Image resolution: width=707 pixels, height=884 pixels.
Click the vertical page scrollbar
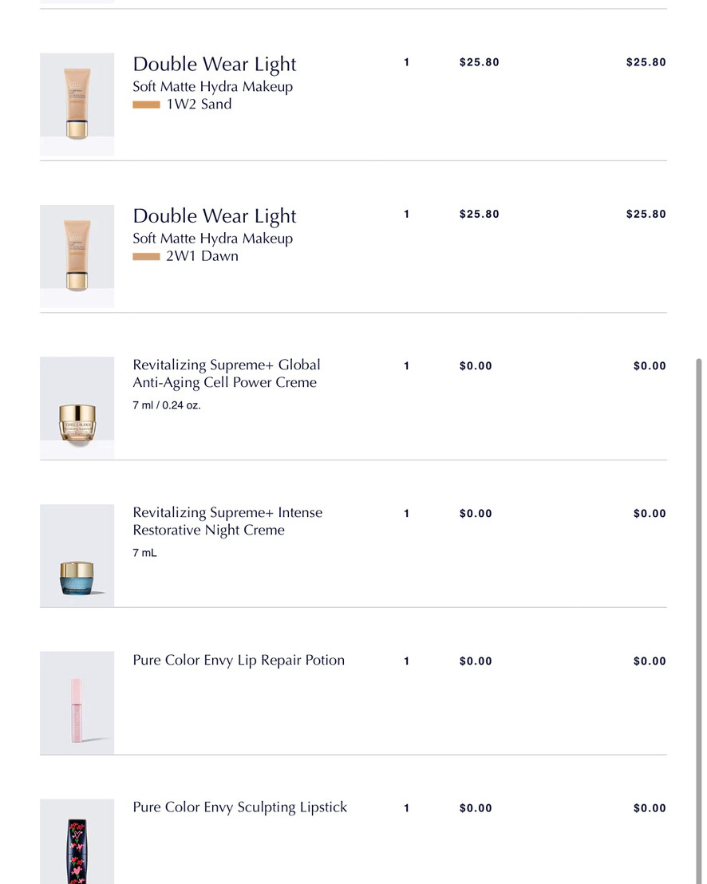699,620
